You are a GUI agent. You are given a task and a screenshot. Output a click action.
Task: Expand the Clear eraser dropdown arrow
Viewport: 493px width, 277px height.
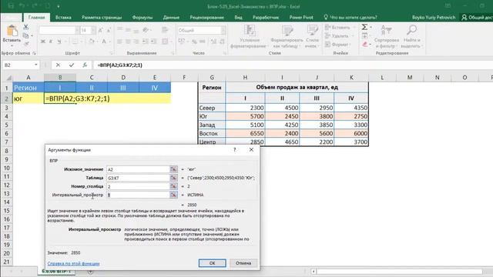tap(371, 45)
